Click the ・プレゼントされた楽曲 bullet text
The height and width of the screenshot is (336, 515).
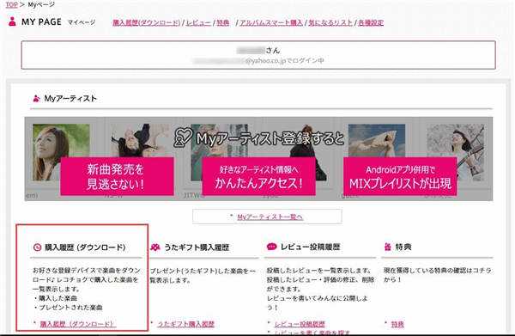pos(68,308)
